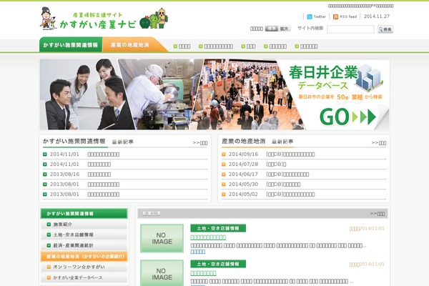Click the かすがい産業ナビ site logo

coord(104,19)
